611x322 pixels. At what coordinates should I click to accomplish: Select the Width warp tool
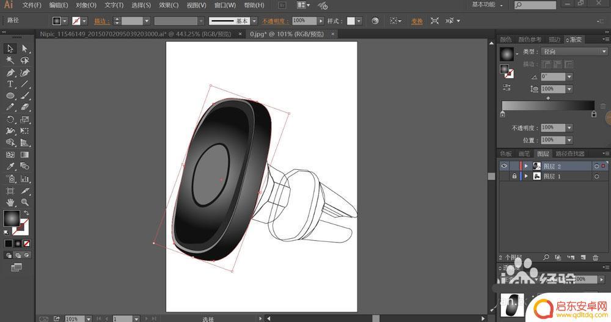10,131
